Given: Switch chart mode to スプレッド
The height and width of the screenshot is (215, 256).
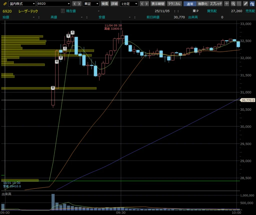Looking at the screenshot, I should (216, 4).
